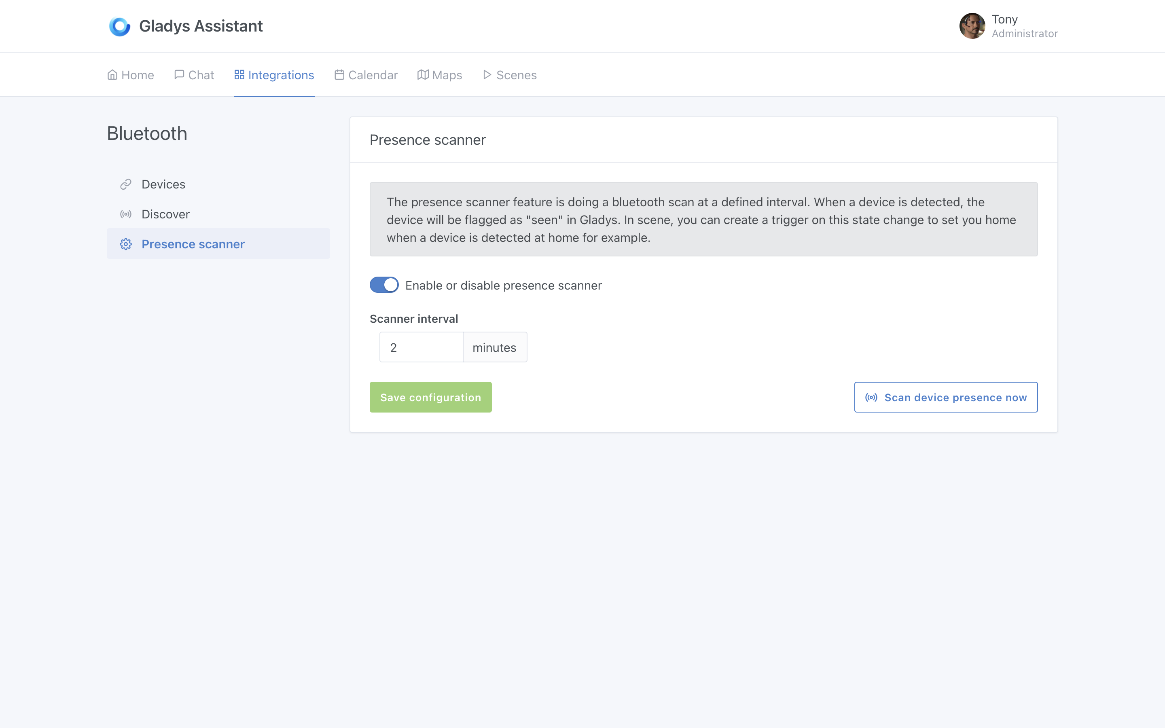Click the Gladys Assistant logo icon
The height and width of the screenshot is (728, 1165).
pyautogui.click(x=119, y=26)
